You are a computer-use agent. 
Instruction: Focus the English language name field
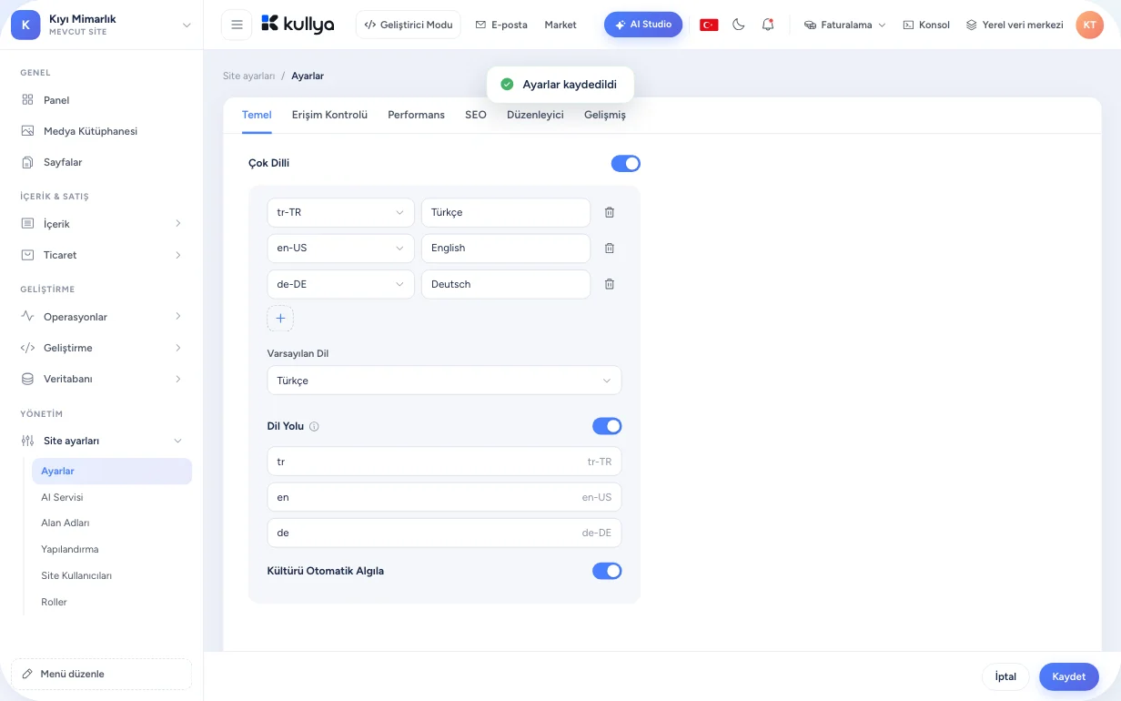click(506, 248)
